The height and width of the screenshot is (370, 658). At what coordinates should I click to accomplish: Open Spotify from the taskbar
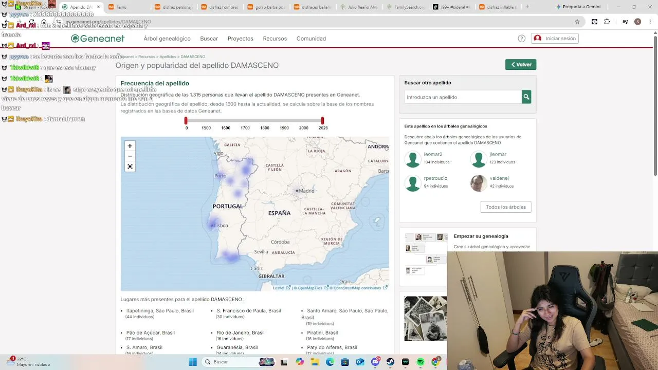pyautogui.click(x=421, y=362)
